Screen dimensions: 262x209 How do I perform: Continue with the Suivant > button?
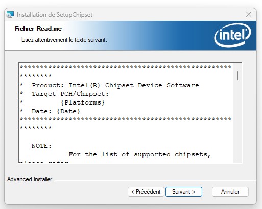pyautogui.click(x=184, y=192)
